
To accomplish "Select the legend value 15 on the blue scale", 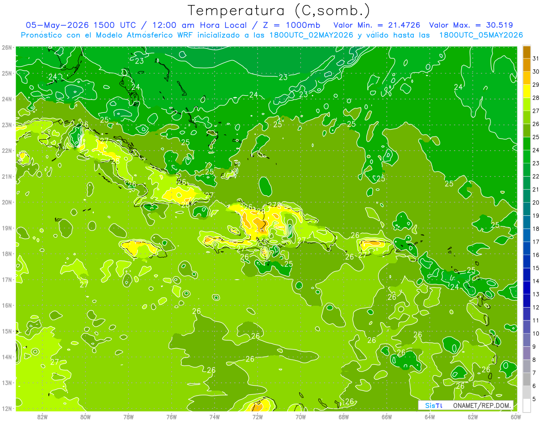I will click(x=536, y=268).
